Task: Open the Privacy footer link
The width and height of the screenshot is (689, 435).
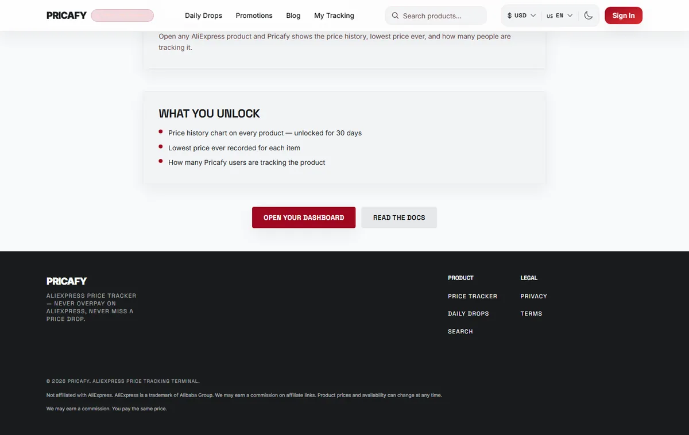Action: click(x=534, y=296)
